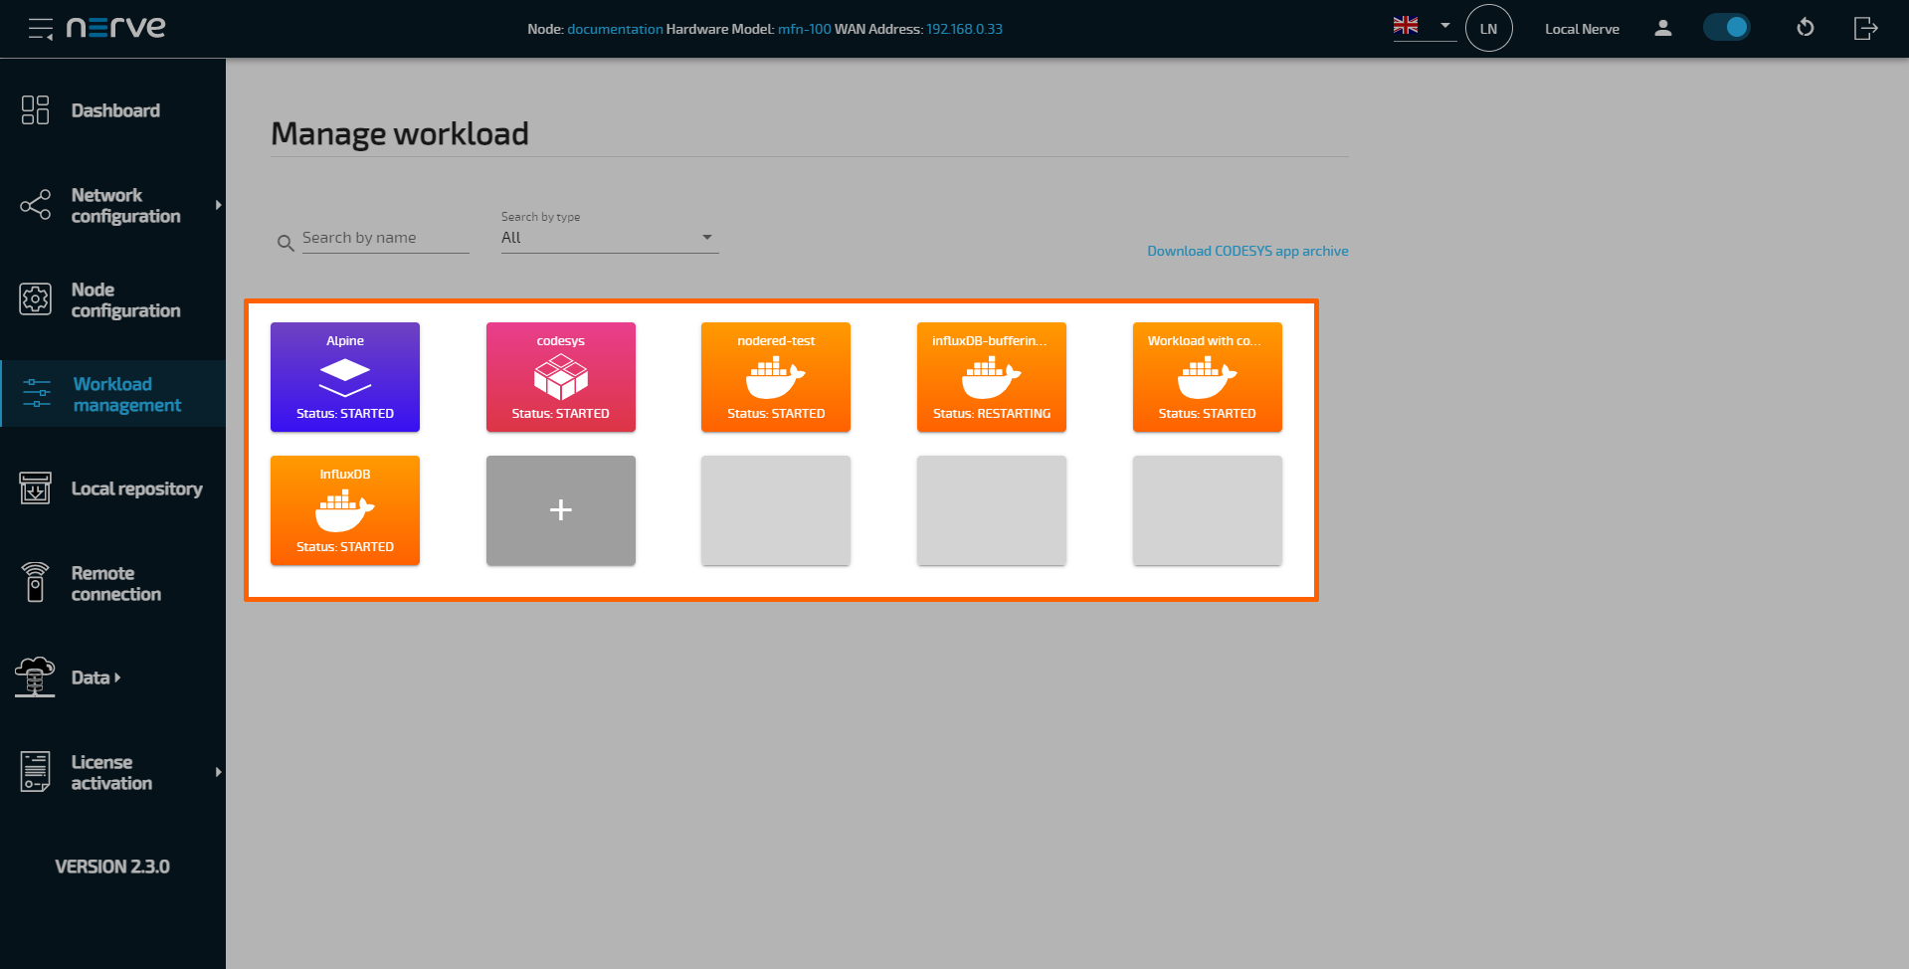Open the Alpine workload tile
The height and width of the screenshot is (969, 1909).
tap(344, 377)
